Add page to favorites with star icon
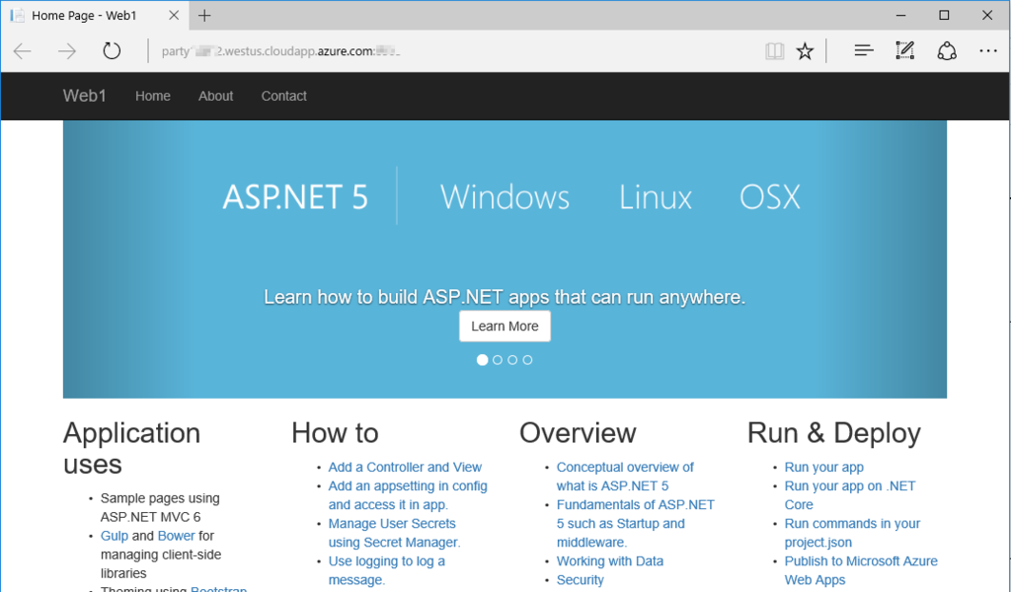 click(805, 51)
